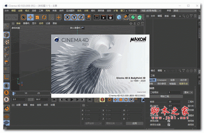The height and width of the screenshot is (133, 204).
Task: Open Render Settings with the gear clapperboard
Action: [110, 17]
